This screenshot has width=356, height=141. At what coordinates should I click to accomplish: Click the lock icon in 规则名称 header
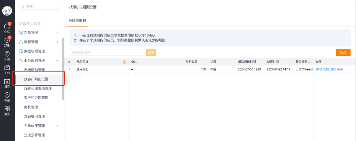(x=125, y=62)
